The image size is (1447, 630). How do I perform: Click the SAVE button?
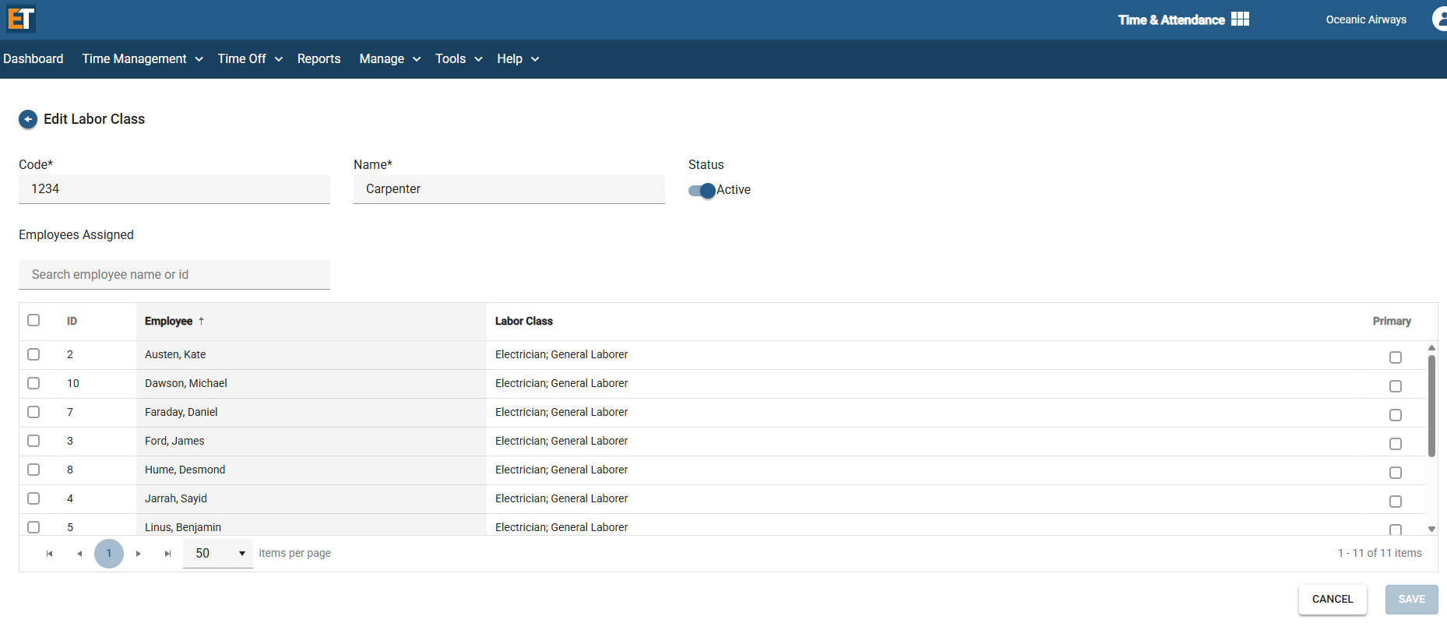(1411, 600)
